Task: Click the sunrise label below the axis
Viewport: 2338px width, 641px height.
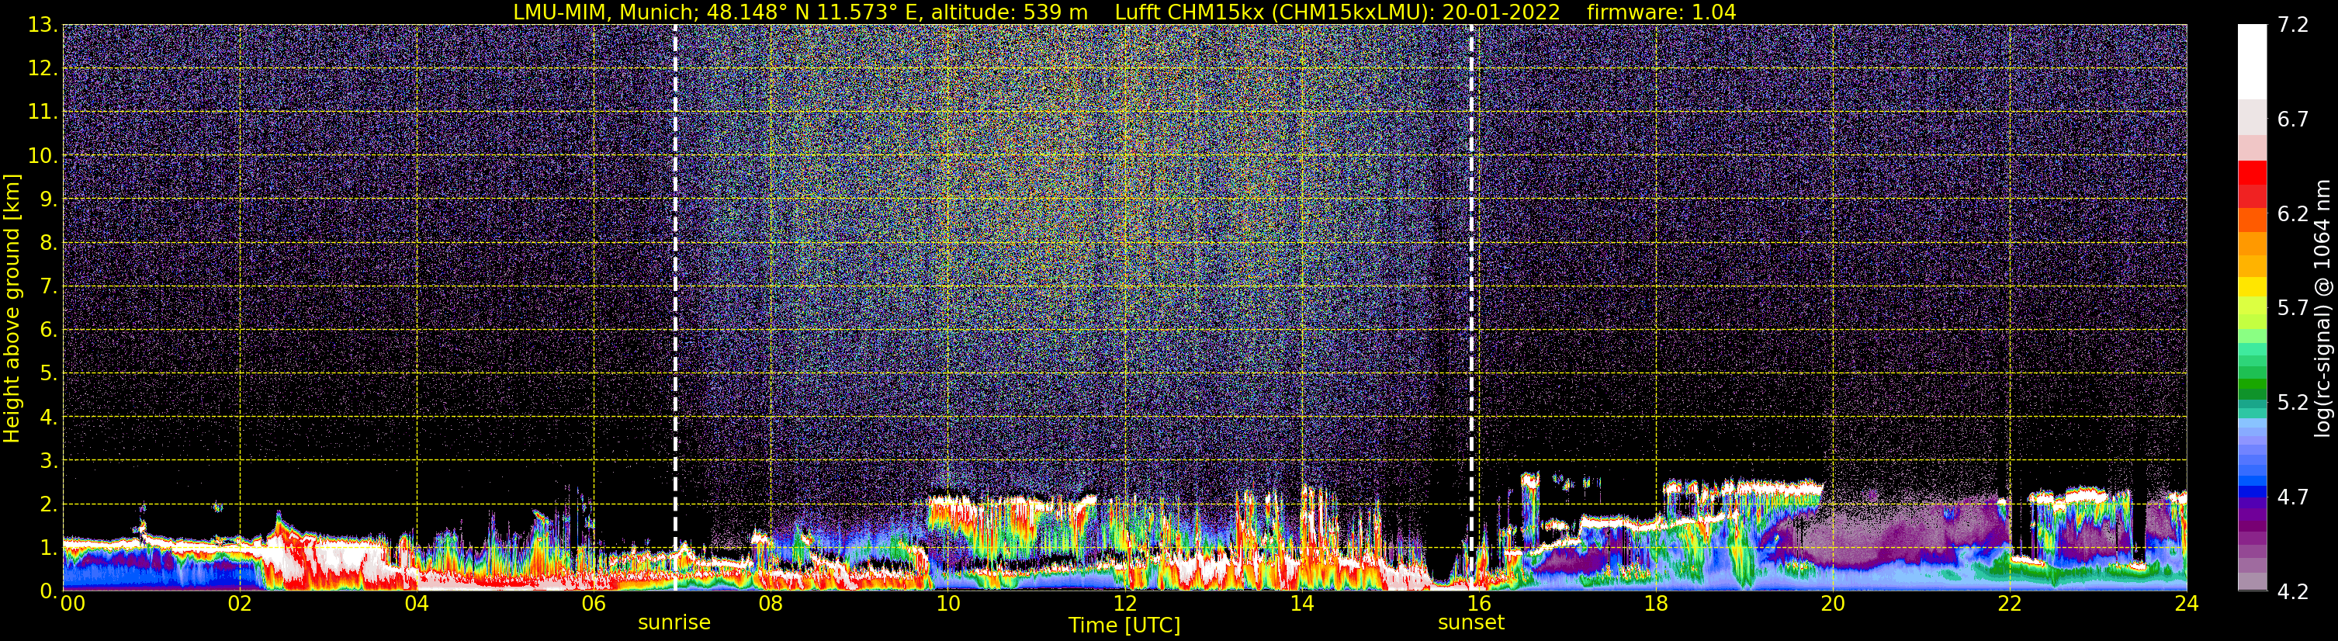Action: (x=674, y=622)
